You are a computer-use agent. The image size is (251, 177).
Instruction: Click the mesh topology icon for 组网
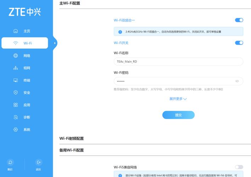pos(16,68)
